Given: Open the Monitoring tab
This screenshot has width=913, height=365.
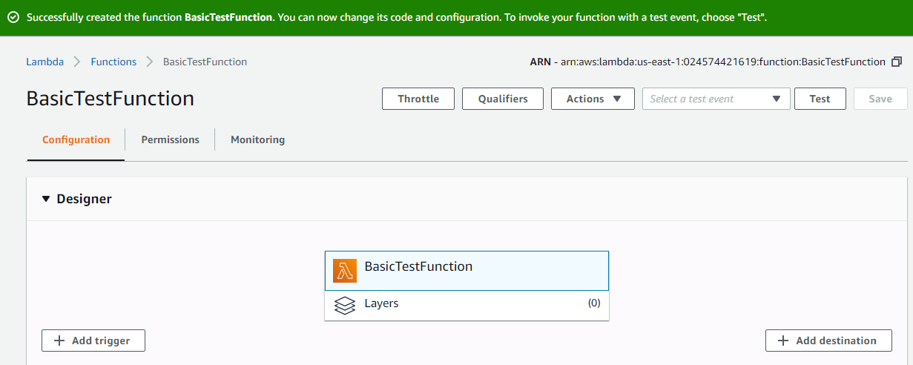Looking at the screenshot, I should click(257, 139).
